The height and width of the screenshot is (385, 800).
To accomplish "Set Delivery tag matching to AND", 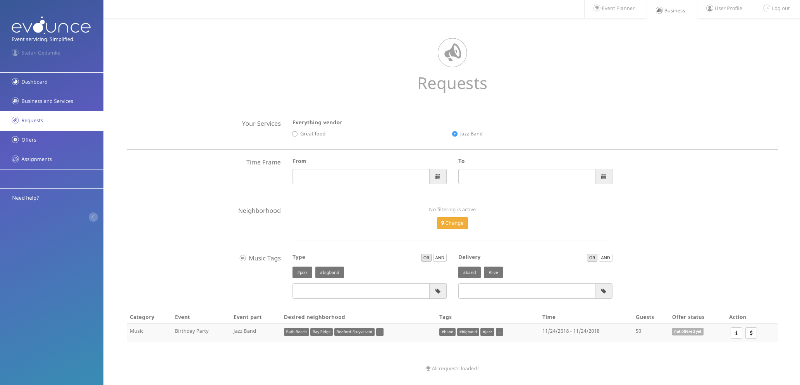I will coord(606,258).
